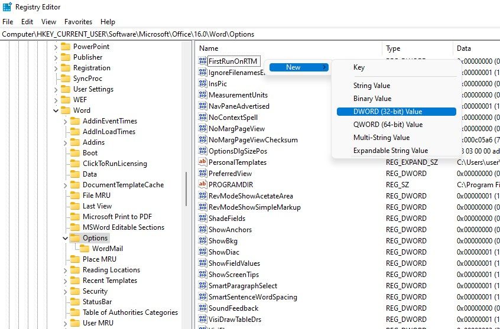Choose Binary Value in the New submenu
500x329 pixels.
click(397, 99)
